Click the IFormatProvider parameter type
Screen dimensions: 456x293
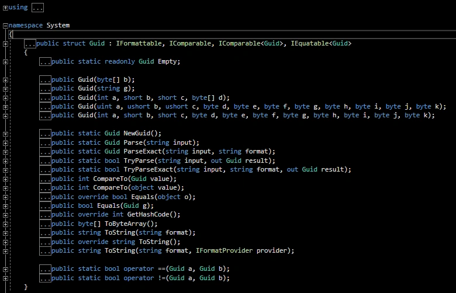tap(224, 250)
